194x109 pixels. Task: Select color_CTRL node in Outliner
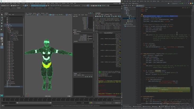tap(15, 37)
